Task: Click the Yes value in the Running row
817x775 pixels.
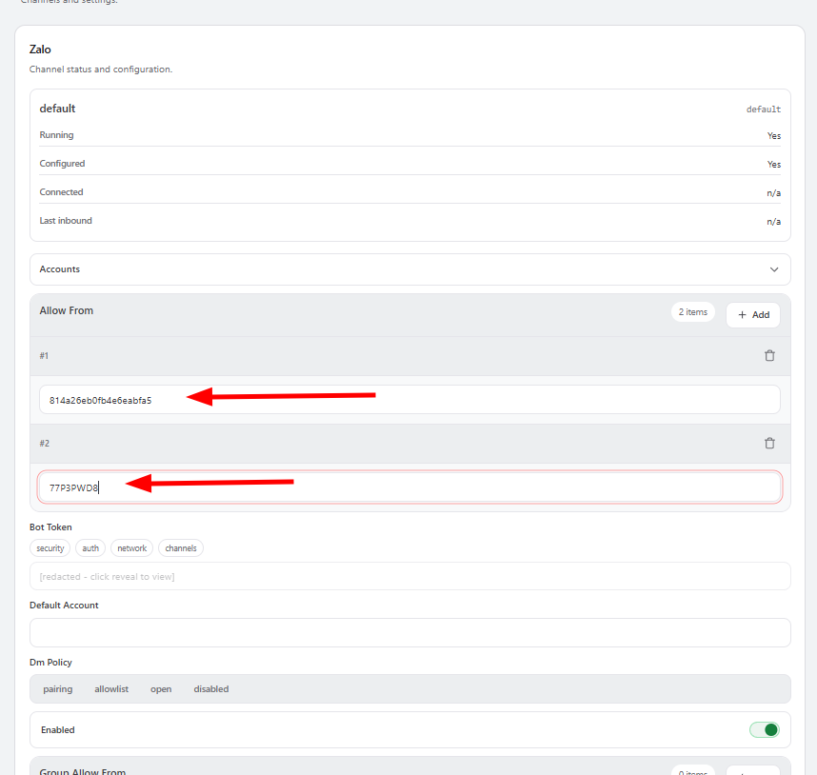Action: 774,136
